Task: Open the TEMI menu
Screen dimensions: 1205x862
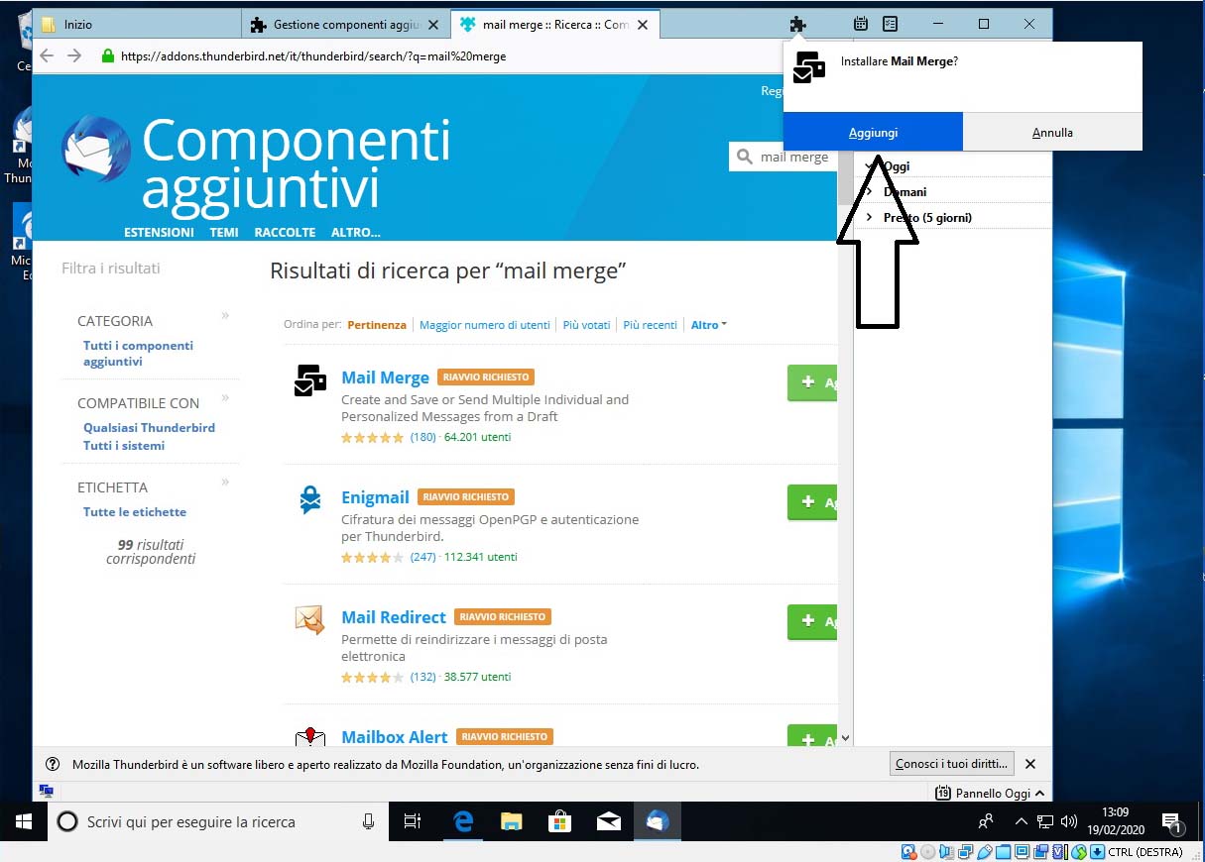Action: [224, 232]
